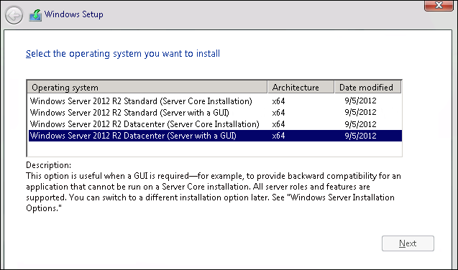Click the Description: label

(48, 165)
